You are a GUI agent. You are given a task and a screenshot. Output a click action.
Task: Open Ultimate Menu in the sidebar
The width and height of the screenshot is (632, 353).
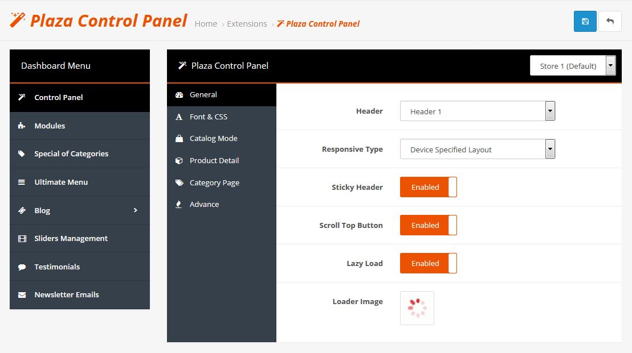click(x=80, y=182)
